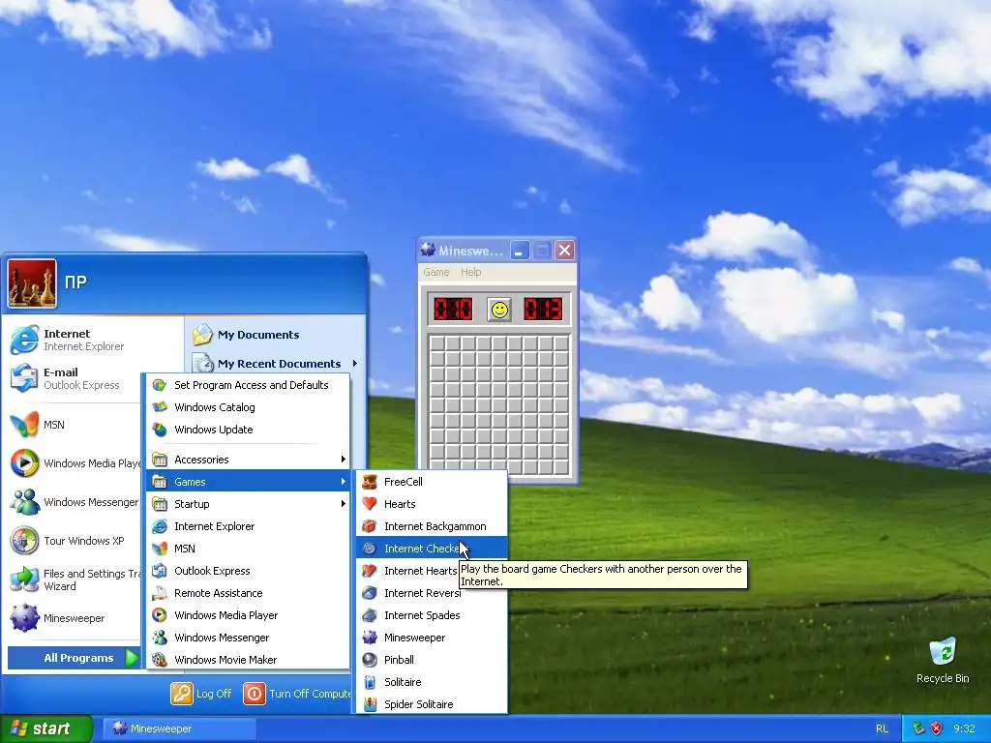Click Windows Messenger in left pane

[x=75, y=502]
